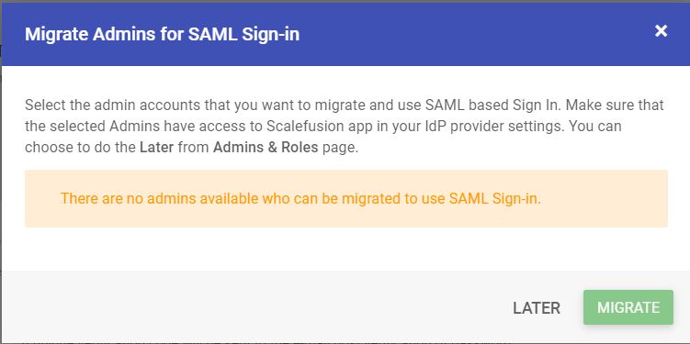Viewport: 690px width, 344px height.
Task: Click the bold Admins & Roles text
Action: [266, 147]
